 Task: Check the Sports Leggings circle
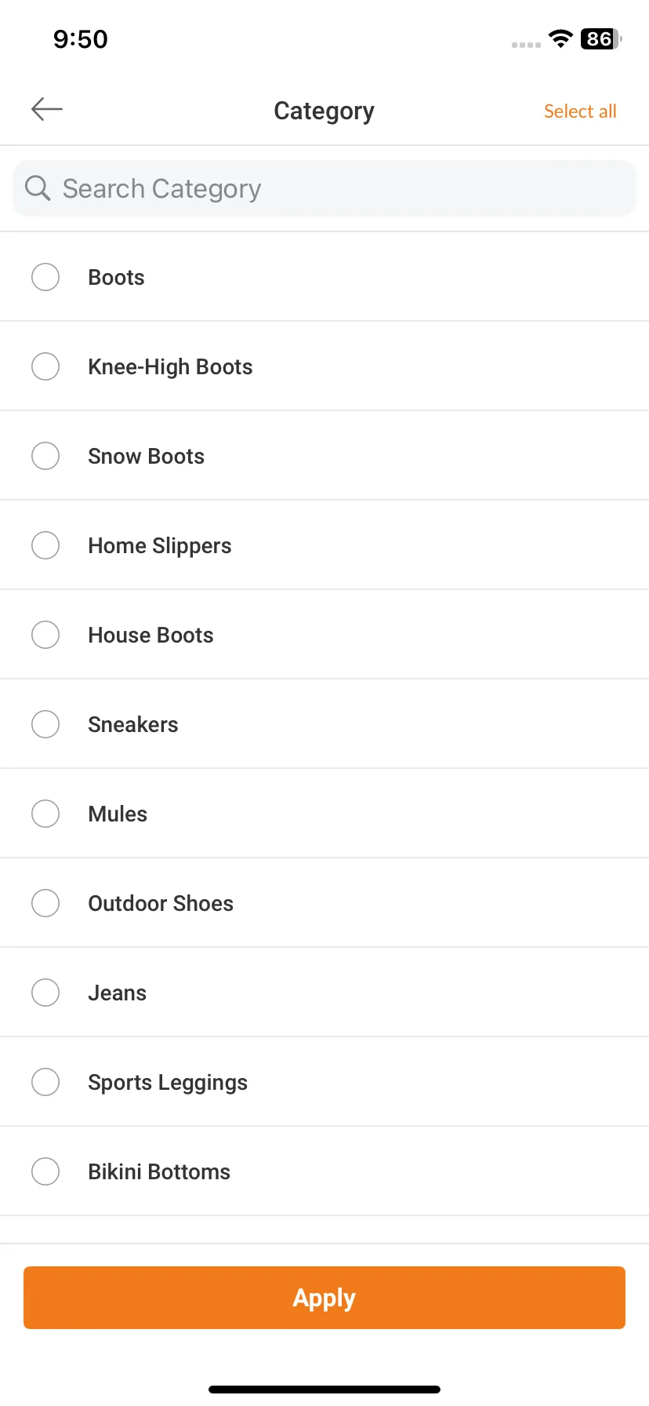click(45, 1082)
